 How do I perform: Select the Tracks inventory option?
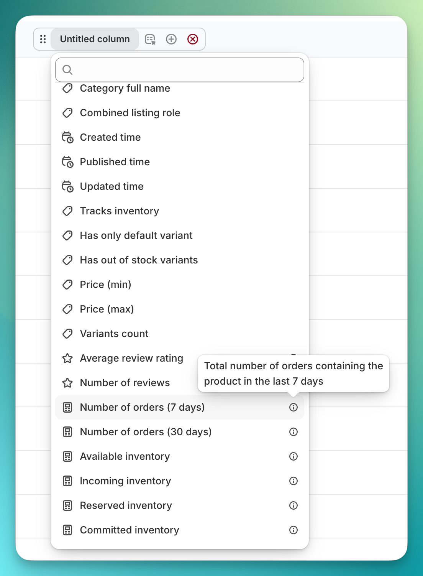119,211
